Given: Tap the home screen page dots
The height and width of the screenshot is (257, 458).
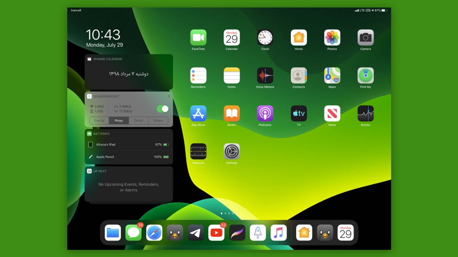Looking at the screenshot, I should [x=229, y=213].
